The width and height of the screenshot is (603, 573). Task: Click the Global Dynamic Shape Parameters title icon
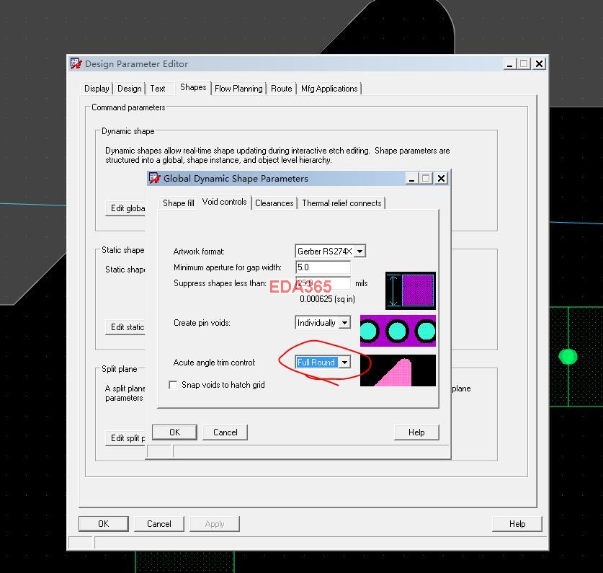coord(155,178)
